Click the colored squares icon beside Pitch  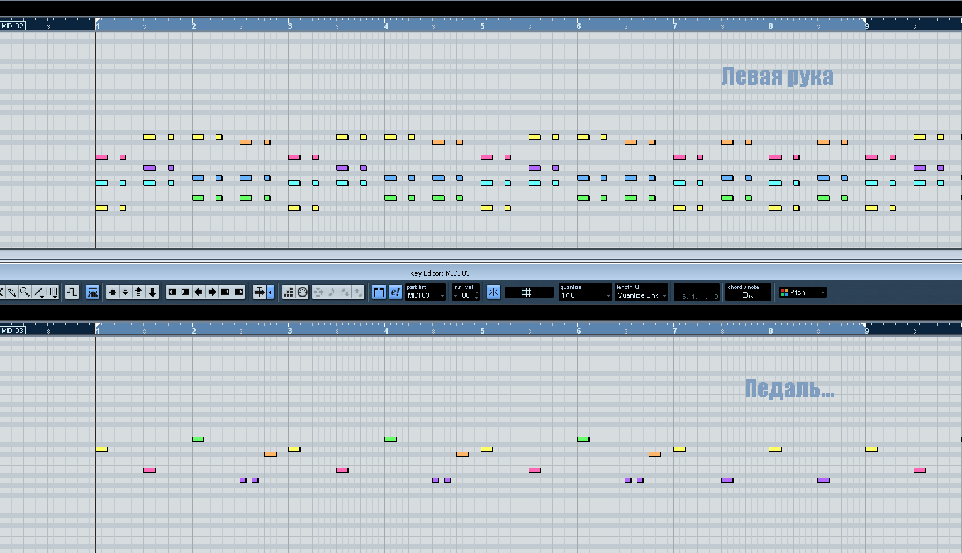(x=784, y=292)
